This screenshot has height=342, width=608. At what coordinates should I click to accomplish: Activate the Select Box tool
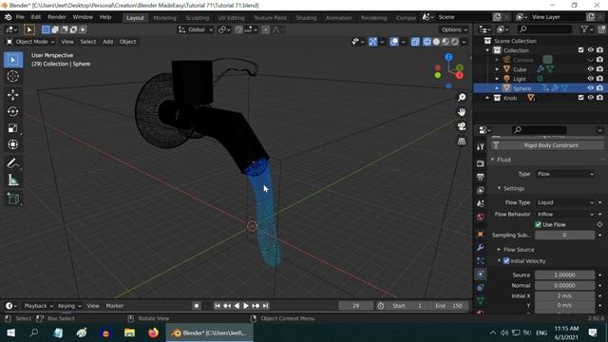coord(12,60)
